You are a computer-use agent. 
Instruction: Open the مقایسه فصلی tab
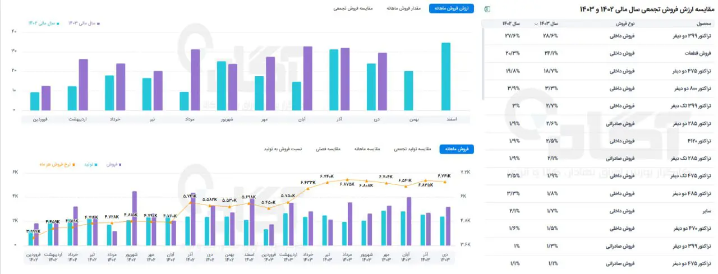pyautogui.click(x=329, y=149)
